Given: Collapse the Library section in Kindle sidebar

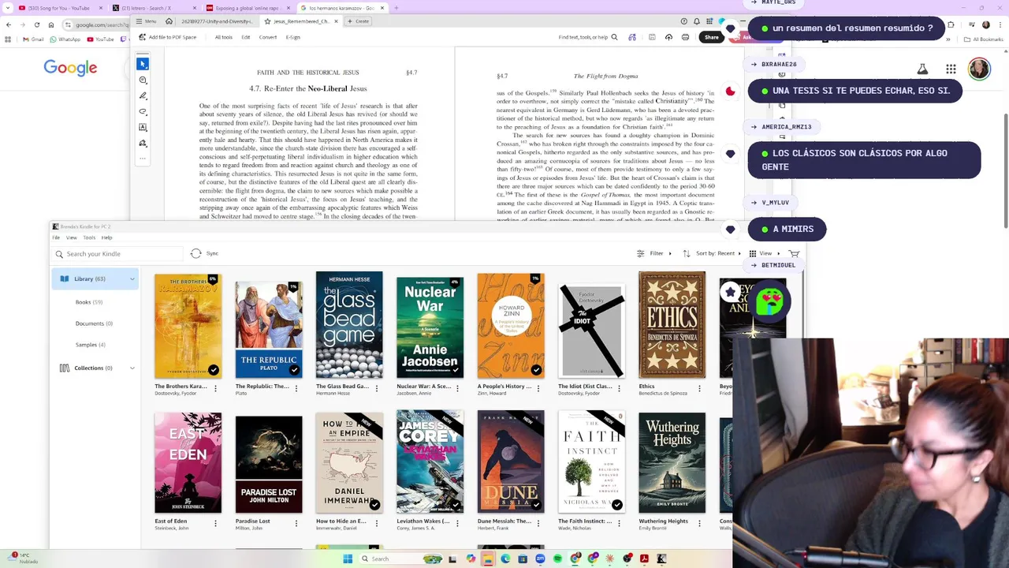Looking at the screenshot, I should tap(132, 278).
